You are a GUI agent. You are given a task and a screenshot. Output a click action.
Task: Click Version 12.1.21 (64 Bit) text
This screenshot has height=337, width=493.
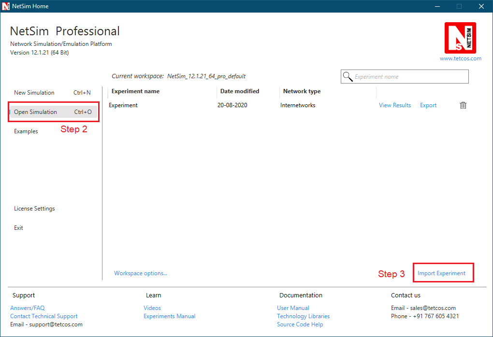coord(39,53)
